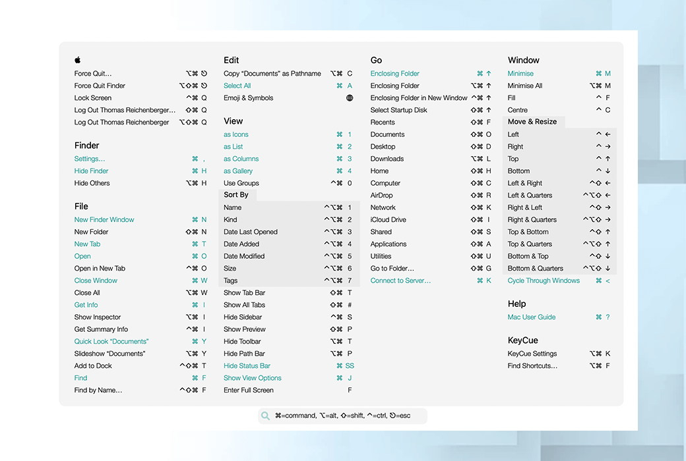
Task: Open Finder Settings…
Action: click(90, 159)
